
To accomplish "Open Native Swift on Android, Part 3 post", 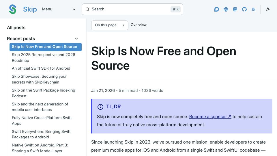I will pos(40,148).
